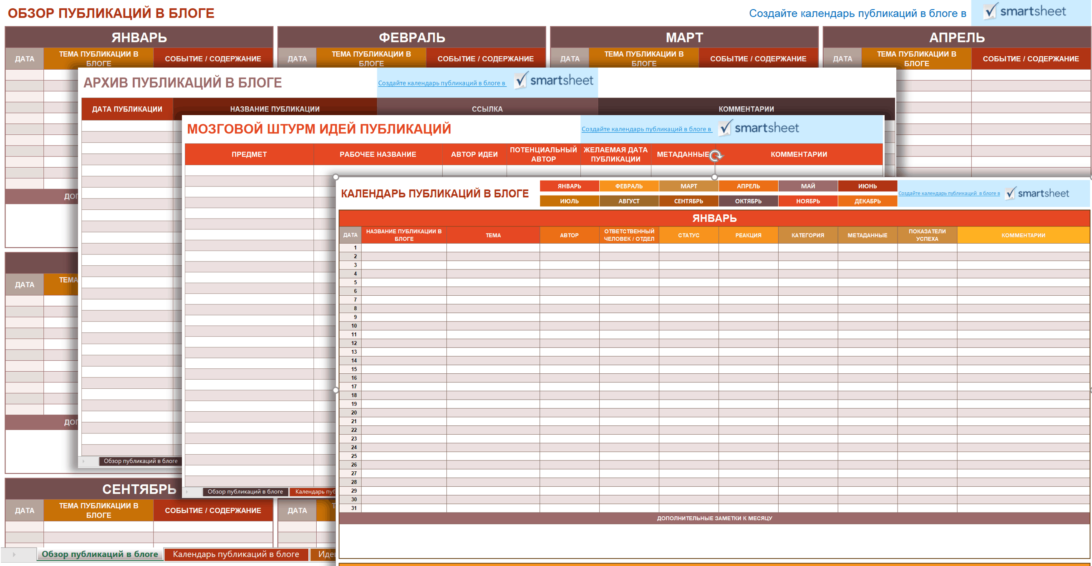This screenshot has width=1092, height=566.
Task: Select calendar 'КОММЕНТАРИИ' column header
Action: click(1023, 235)
